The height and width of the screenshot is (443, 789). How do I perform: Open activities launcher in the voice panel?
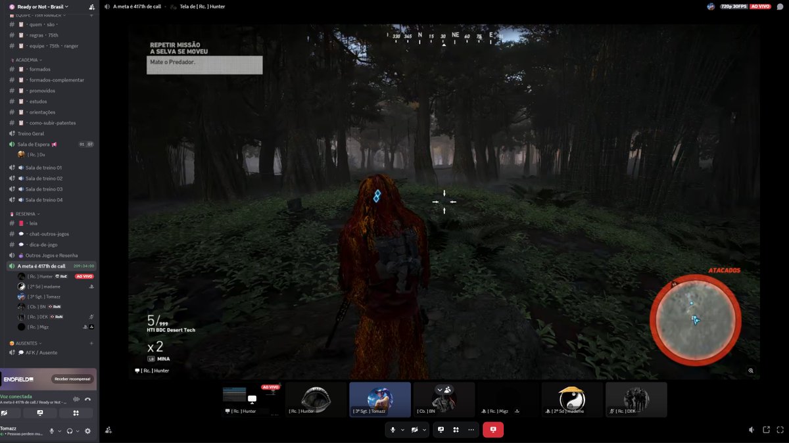coord(76,413)
